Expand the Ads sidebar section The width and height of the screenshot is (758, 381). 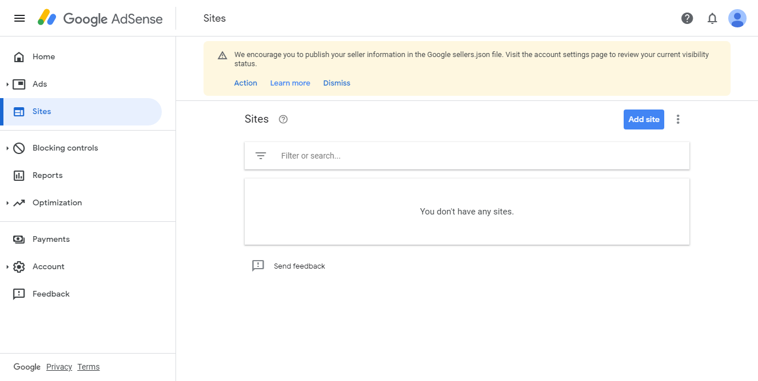[7, 84]
